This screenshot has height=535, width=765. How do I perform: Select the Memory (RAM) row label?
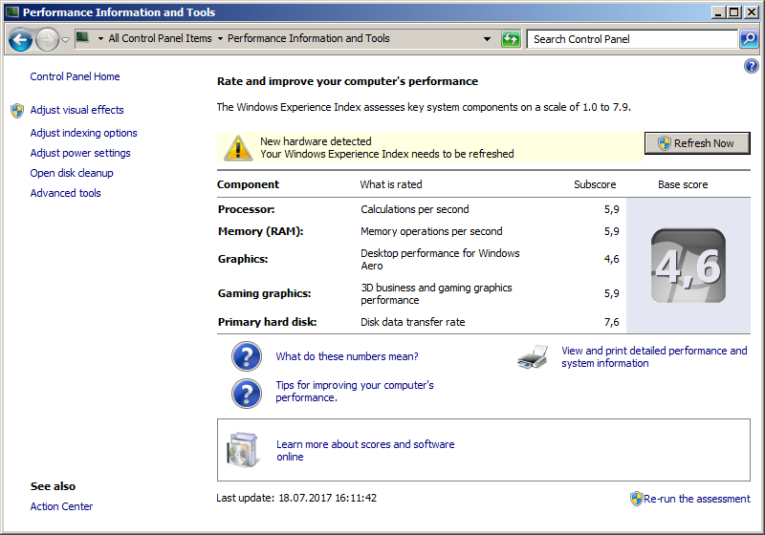click(260, 231)
